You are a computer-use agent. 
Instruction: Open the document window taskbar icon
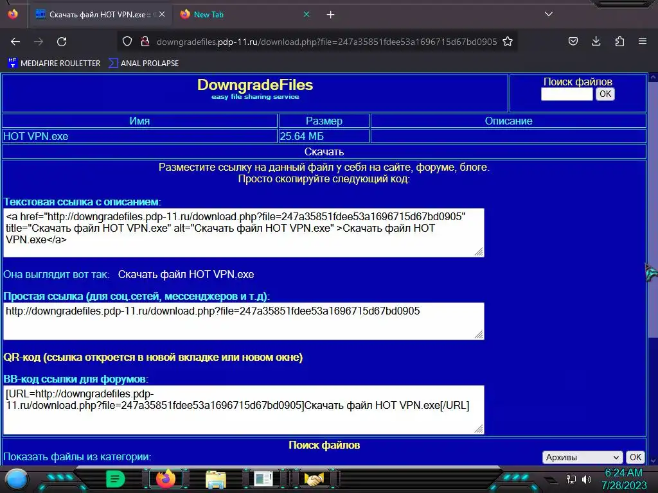pyautogui.click(x=263, y=479)
